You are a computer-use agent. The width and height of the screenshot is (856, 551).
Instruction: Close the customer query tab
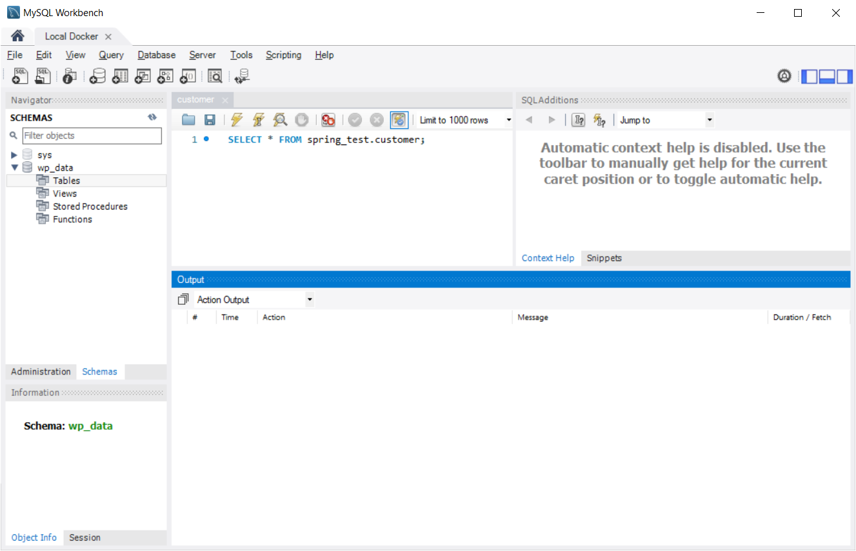click(x=225, y=100)
